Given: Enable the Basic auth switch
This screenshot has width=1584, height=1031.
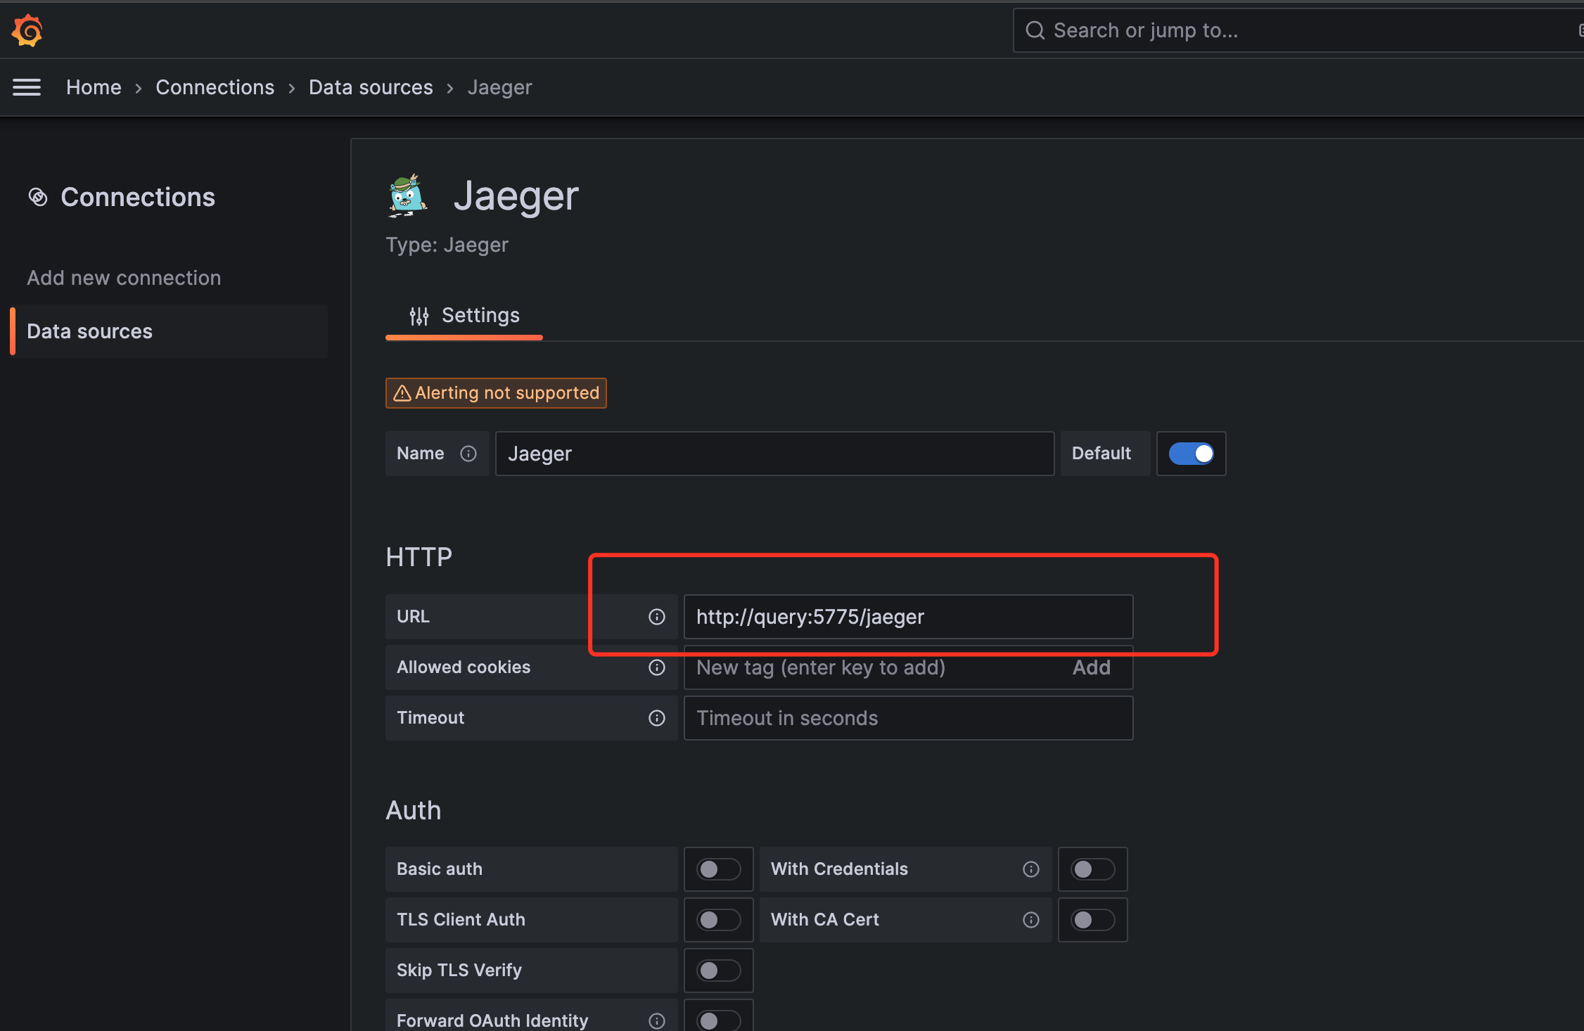Looking at the screenshot, I should pyautogui.click(x=718, y=869).
